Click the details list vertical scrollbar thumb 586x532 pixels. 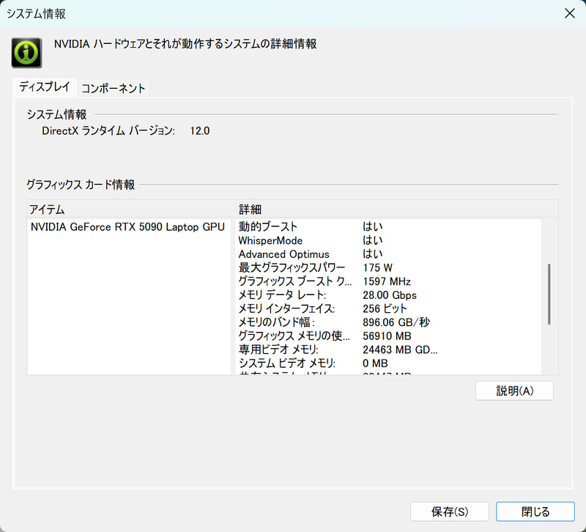[549, 295]
